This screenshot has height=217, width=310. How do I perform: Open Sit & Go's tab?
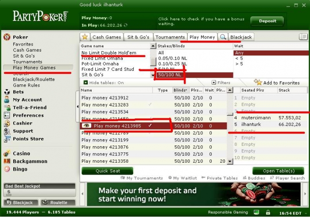pos(138,37)
